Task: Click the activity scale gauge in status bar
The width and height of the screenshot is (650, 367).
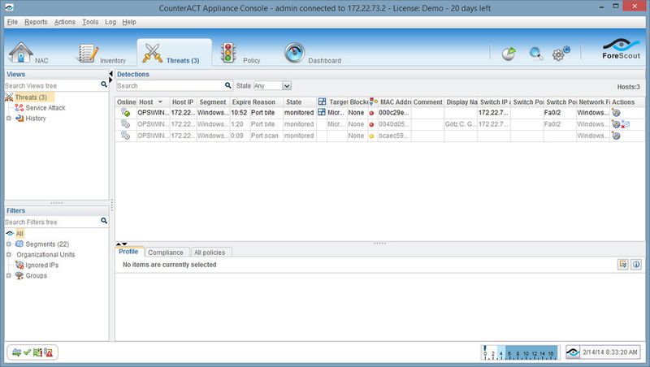Action: tap(520, 352)
